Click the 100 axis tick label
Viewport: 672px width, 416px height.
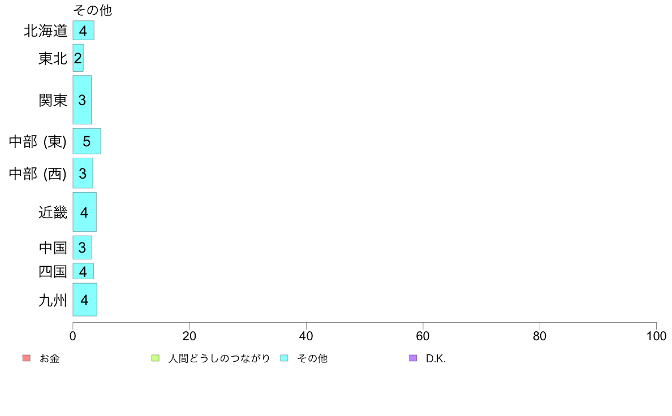point(656,336)
